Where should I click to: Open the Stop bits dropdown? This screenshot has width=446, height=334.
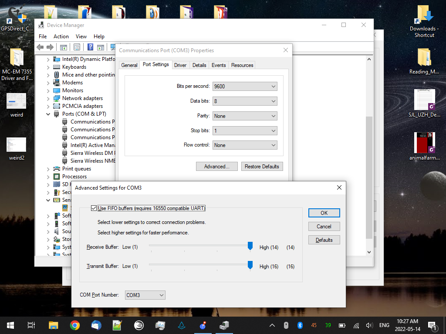pyautogui.click(x=245, y=130)
